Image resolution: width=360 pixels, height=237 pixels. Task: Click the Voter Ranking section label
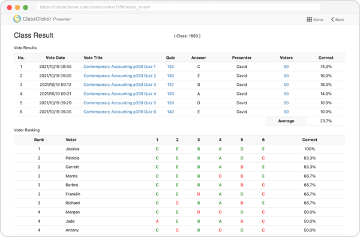pyautogui.click(x=26, y=130)
